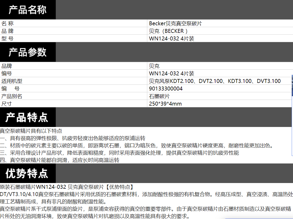Select the 品 牌 label row

click(x=8, y=31)
